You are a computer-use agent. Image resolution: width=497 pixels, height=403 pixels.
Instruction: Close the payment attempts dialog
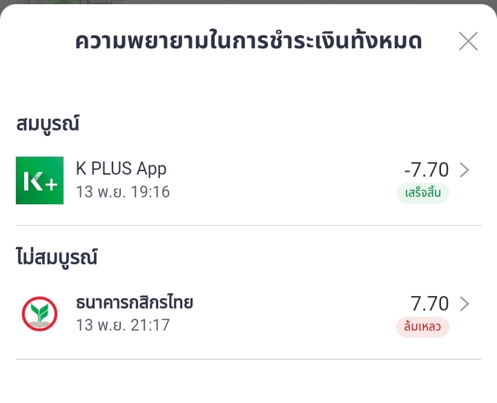[468, 41]
